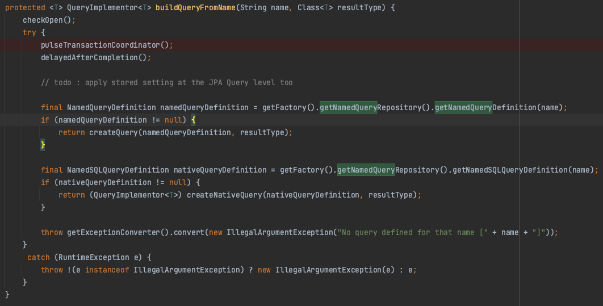Click the 'String name' parameter

(264, 8)
